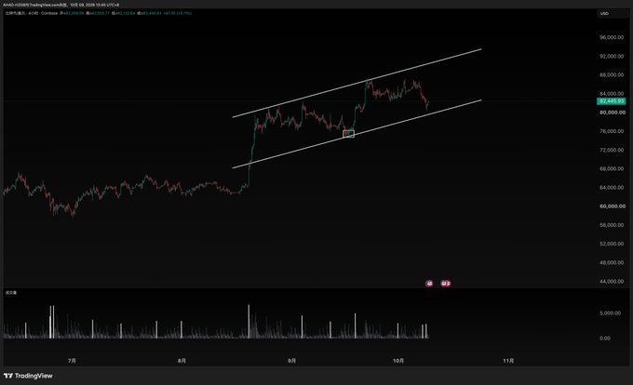633x385 pixels.
Task: Click the 80,000.00 price axis label
Action: (612, 113)
